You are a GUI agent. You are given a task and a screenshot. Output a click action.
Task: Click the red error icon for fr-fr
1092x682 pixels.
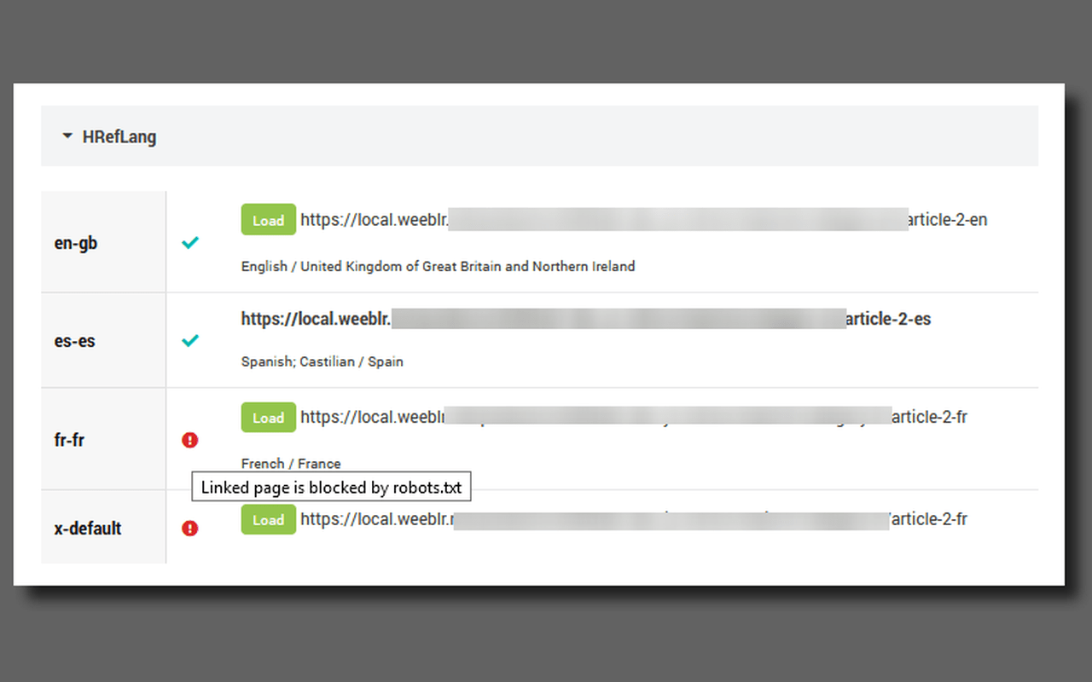click(x=190, y=440)
